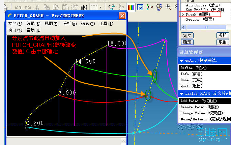Click the Regenerate model icon
This screenshot has height=145, width=231.
[75, 7]
